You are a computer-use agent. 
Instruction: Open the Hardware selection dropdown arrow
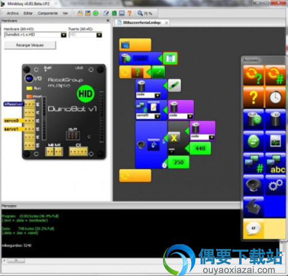pyautogui.click(x=64, y=34)
